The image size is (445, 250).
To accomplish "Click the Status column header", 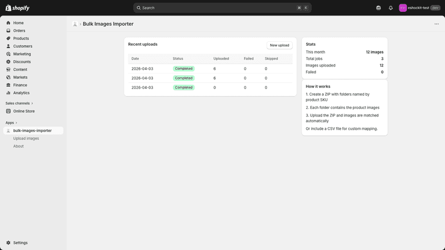I will point(178,58).
